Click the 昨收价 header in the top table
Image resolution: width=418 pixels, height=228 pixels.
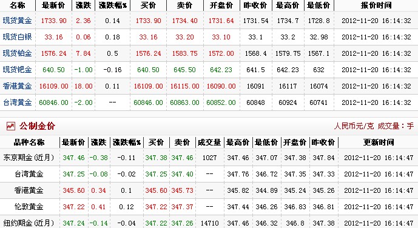click(255, 5)
